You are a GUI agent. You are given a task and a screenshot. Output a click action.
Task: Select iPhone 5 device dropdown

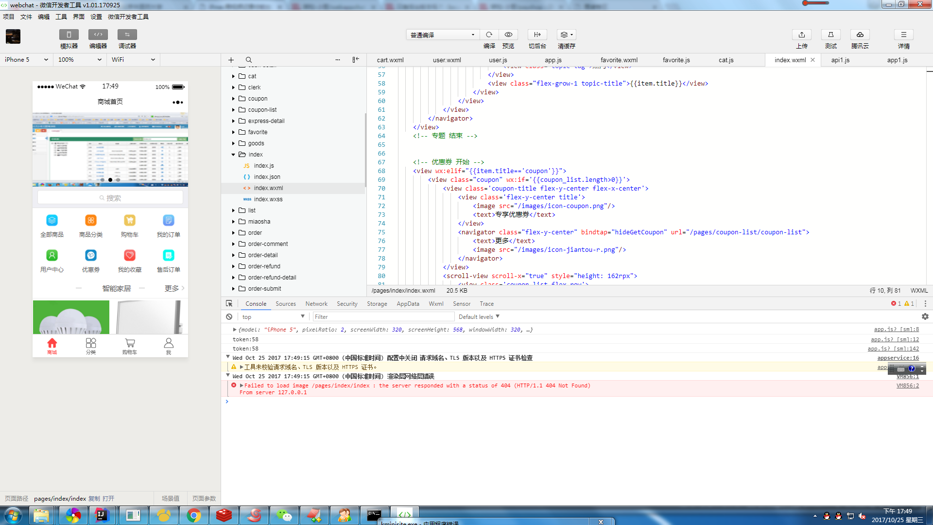coord(26,60)
